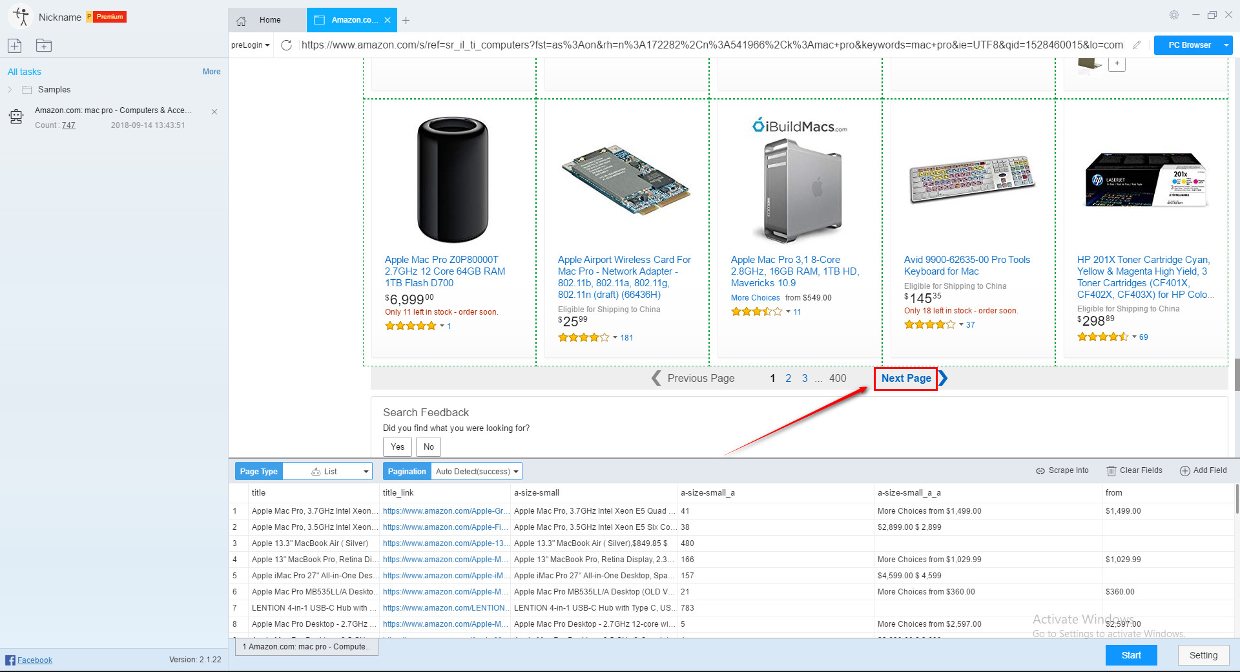Select bottom tab 1 Amazon.com mac pro
The image size is (1240, 672).
pos(307,647)
